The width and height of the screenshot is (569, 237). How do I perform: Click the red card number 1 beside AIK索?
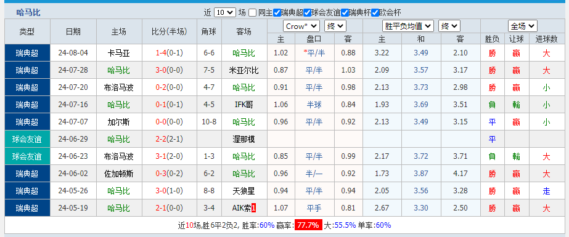click(x=253, y=208)
